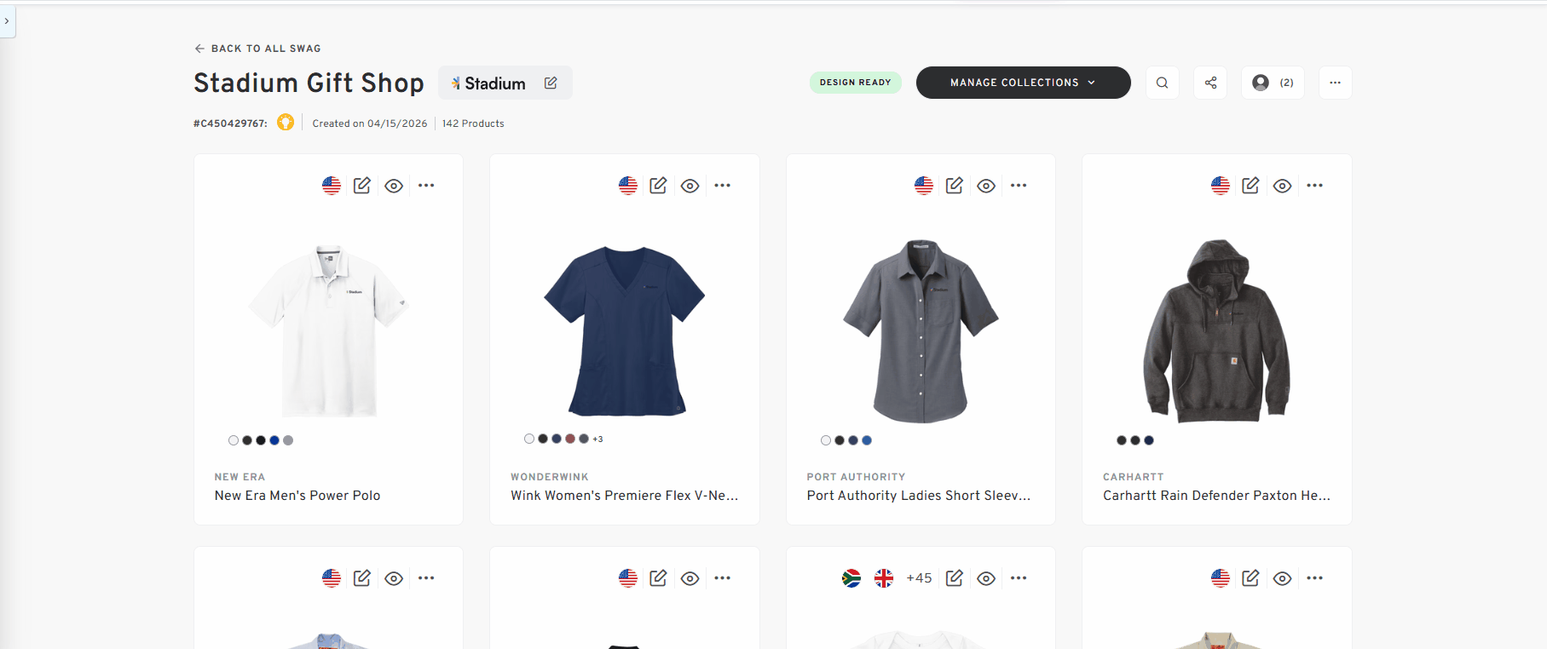Expand the +45 countries indicator
This screenshot has height=649, width=1547.
click(x=919, y=578)
